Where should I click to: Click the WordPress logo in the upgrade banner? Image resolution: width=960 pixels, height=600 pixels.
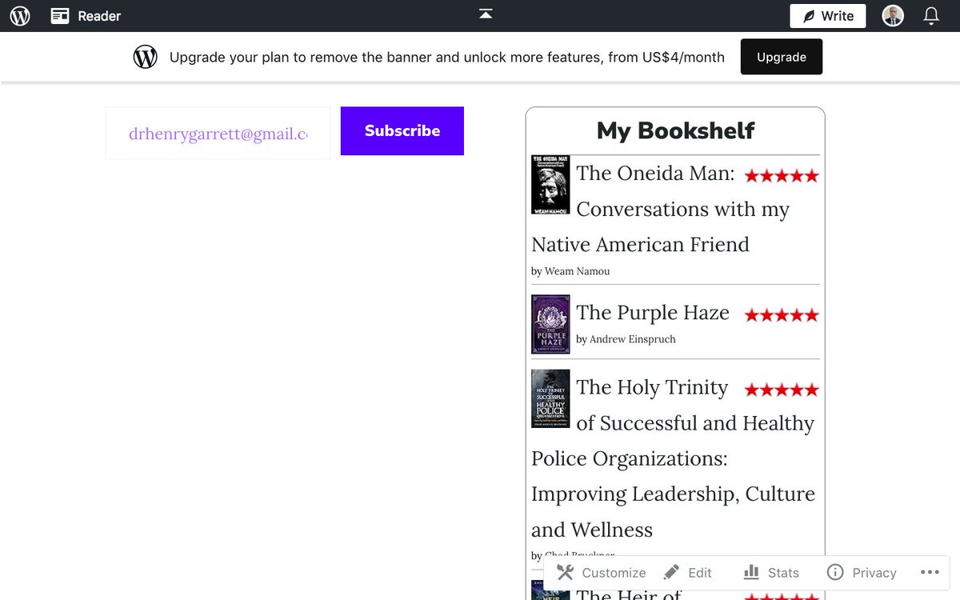(x=145, y=57)
